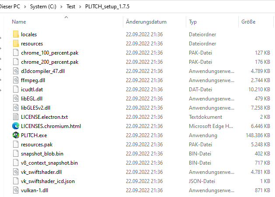This screenshot has width=275, height=197.
Task: Click the libGLESv2.dll file icon
Action: [16, 107]
